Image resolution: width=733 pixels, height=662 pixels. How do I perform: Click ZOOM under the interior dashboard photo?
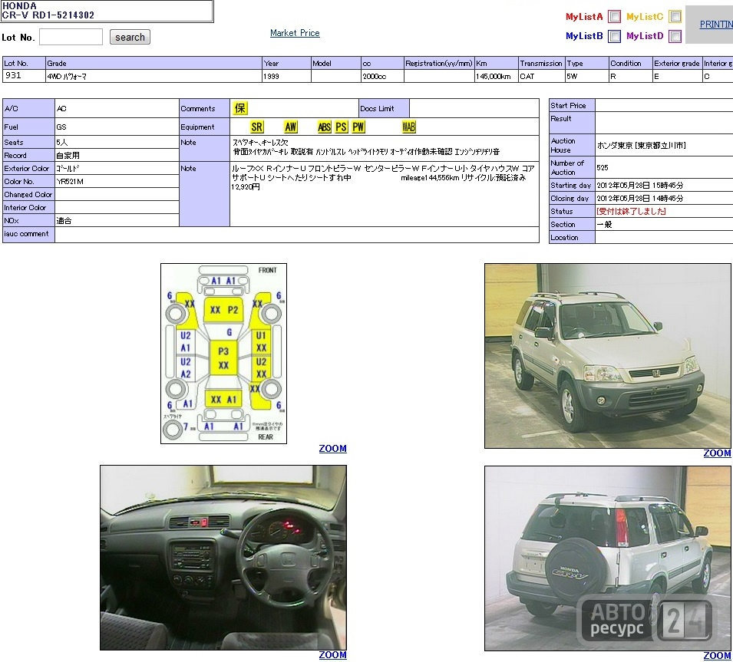point(333,655)
